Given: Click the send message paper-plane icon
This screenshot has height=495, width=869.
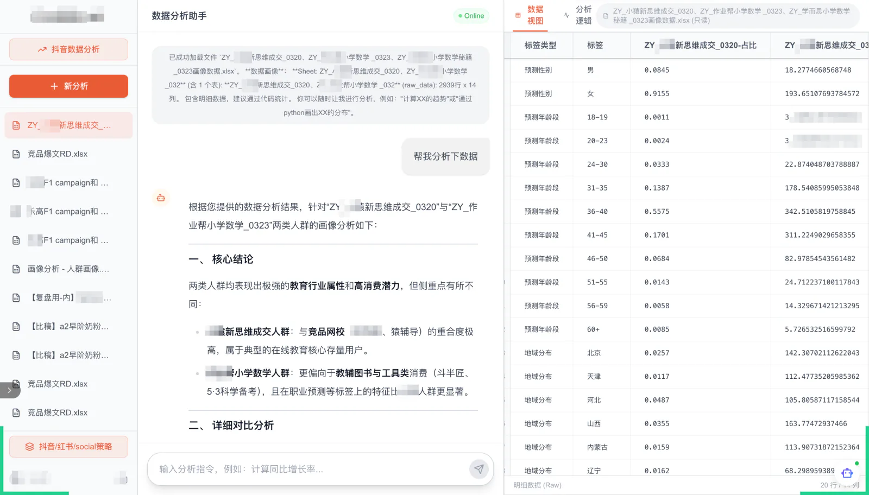Looking at the screenshot, I should 478,469.
